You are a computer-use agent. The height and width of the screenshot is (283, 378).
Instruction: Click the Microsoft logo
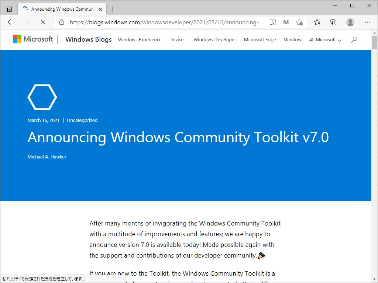tap(33, 39)
